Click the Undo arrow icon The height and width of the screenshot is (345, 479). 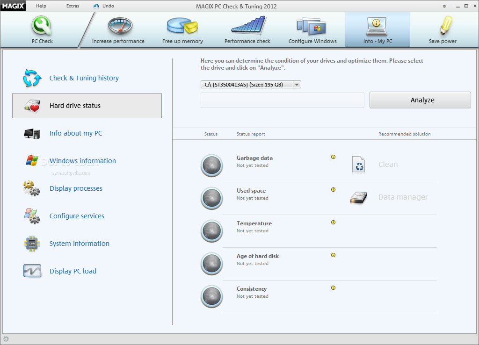coord(96,6)
